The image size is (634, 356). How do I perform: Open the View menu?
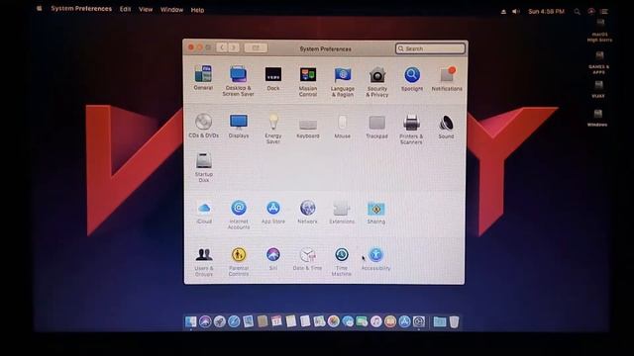tap(146, 9)
